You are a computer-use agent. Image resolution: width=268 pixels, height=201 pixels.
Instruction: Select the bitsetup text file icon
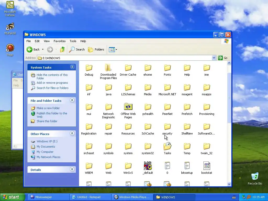[187, 166]
